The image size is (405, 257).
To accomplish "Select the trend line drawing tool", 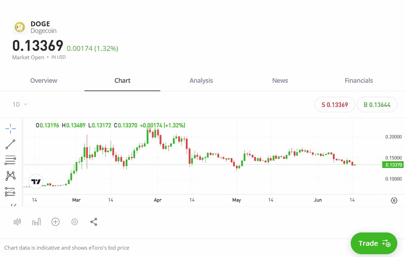I will pos(10,144).
